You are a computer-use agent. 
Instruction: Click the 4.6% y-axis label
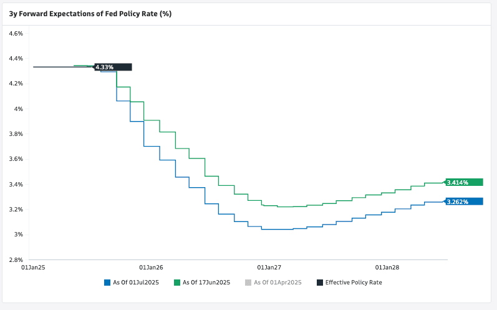pyautogui.click(x=16, y=33)
